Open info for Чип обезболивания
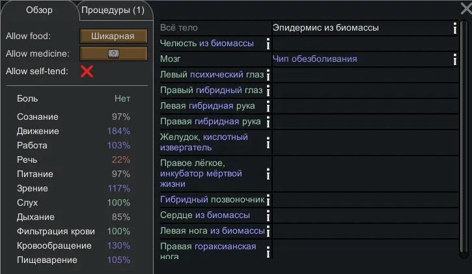Viewport: 472px width, 274px height. pyautogui.click(x=454, y=59)
